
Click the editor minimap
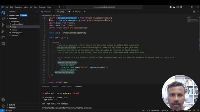(192, 19)
